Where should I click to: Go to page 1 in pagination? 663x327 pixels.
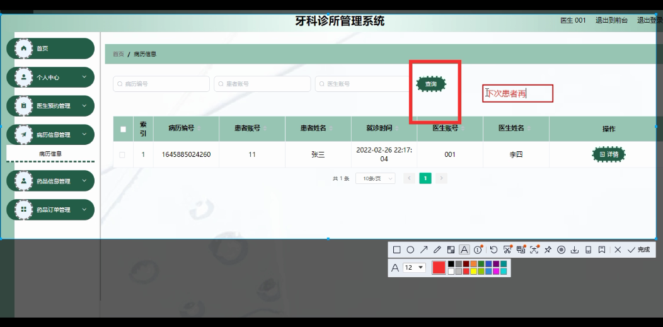pyautogui.click(x=425, y=178)
